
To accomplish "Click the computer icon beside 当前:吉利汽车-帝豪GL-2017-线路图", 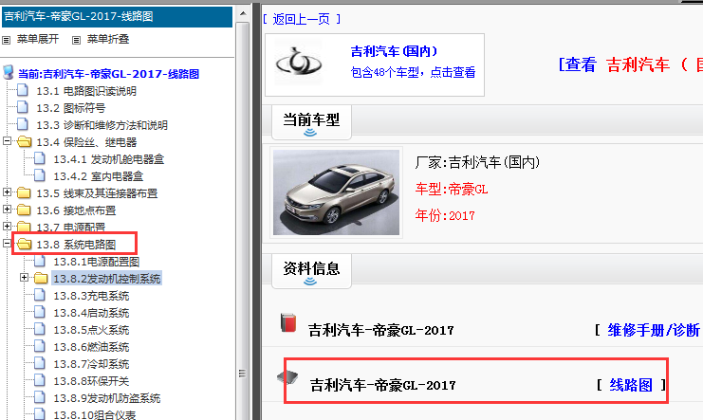I will coord(9,73).
